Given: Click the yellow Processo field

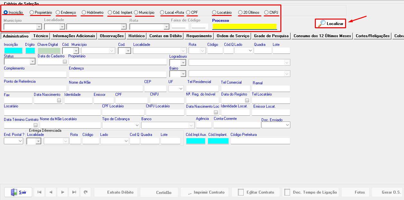Looking at the screenshot, I should click(244, 26).
